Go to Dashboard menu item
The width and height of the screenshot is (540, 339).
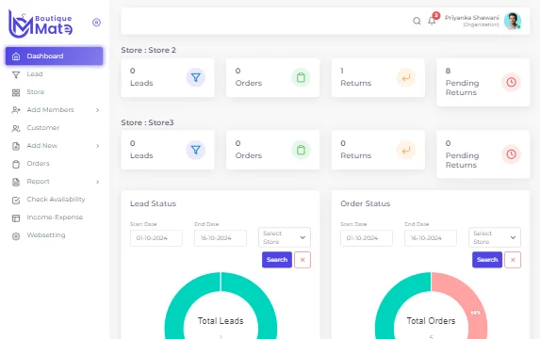[x=54, y=56]
